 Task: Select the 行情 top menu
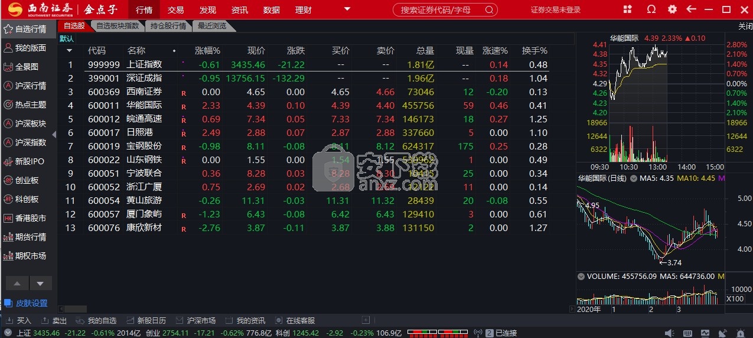click(144, 10)
